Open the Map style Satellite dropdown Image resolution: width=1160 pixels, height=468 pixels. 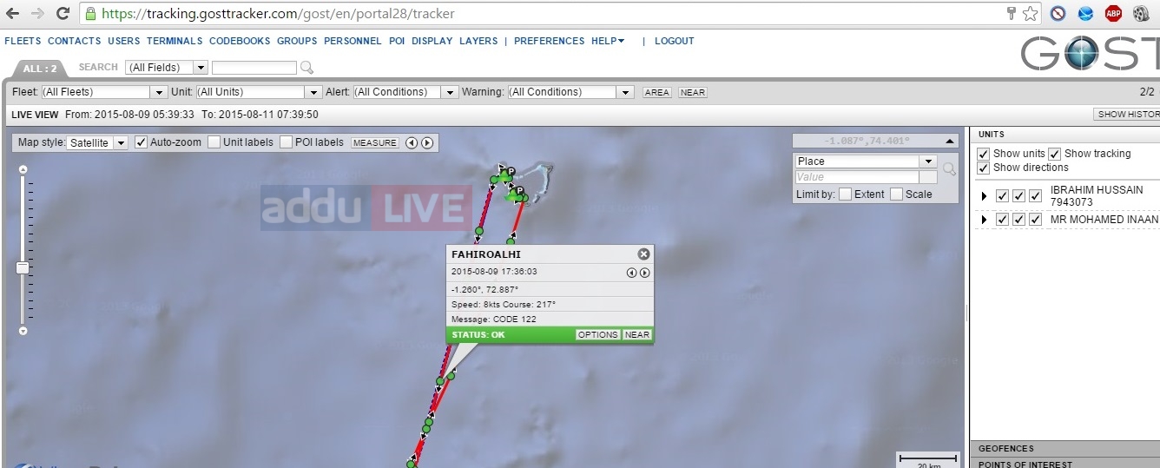97,142
